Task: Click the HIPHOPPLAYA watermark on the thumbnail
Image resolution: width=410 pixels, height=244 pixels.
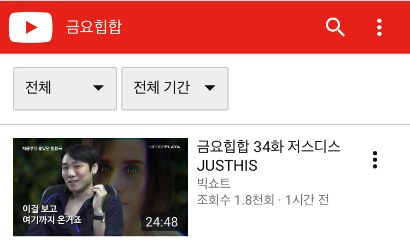Action: (x=164, y=147)
